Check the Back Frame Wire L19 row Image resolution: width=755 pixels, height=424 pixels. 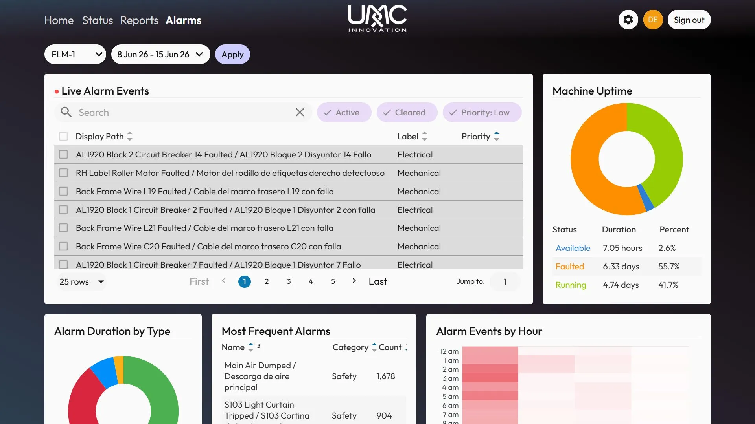point(63,191)
